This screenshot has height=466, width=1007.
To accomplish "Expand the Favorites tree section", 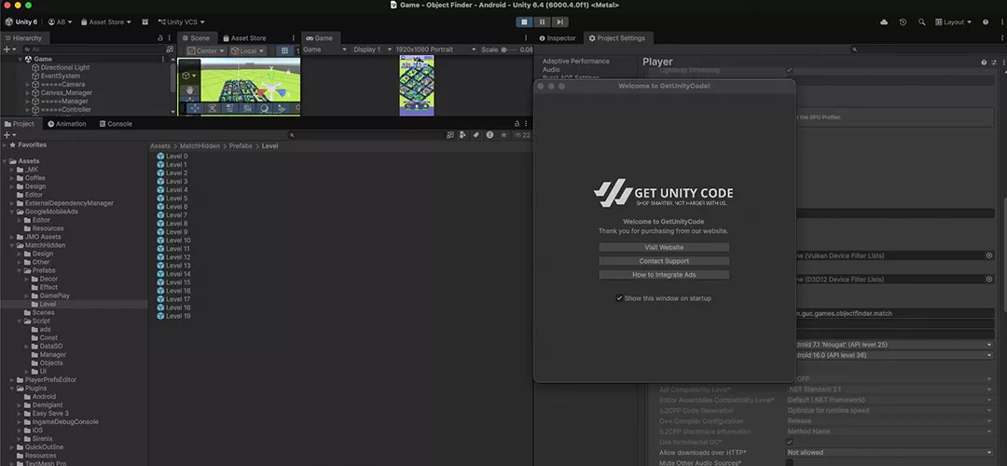I will click(x=6, y=145).
